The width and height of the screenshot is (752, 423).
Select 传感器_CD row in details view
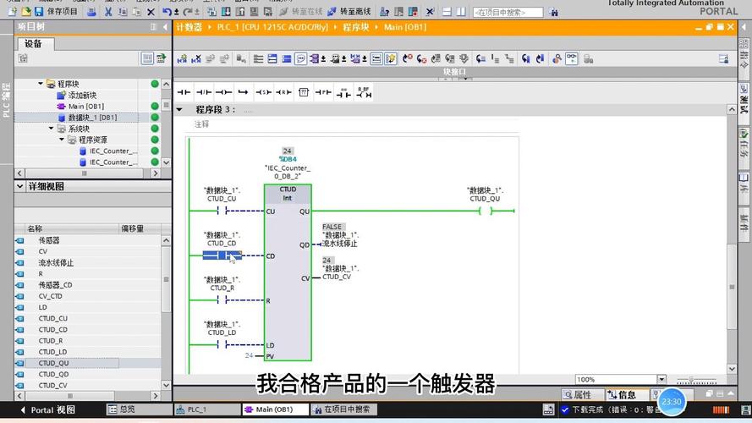click(x=88, y=285)
